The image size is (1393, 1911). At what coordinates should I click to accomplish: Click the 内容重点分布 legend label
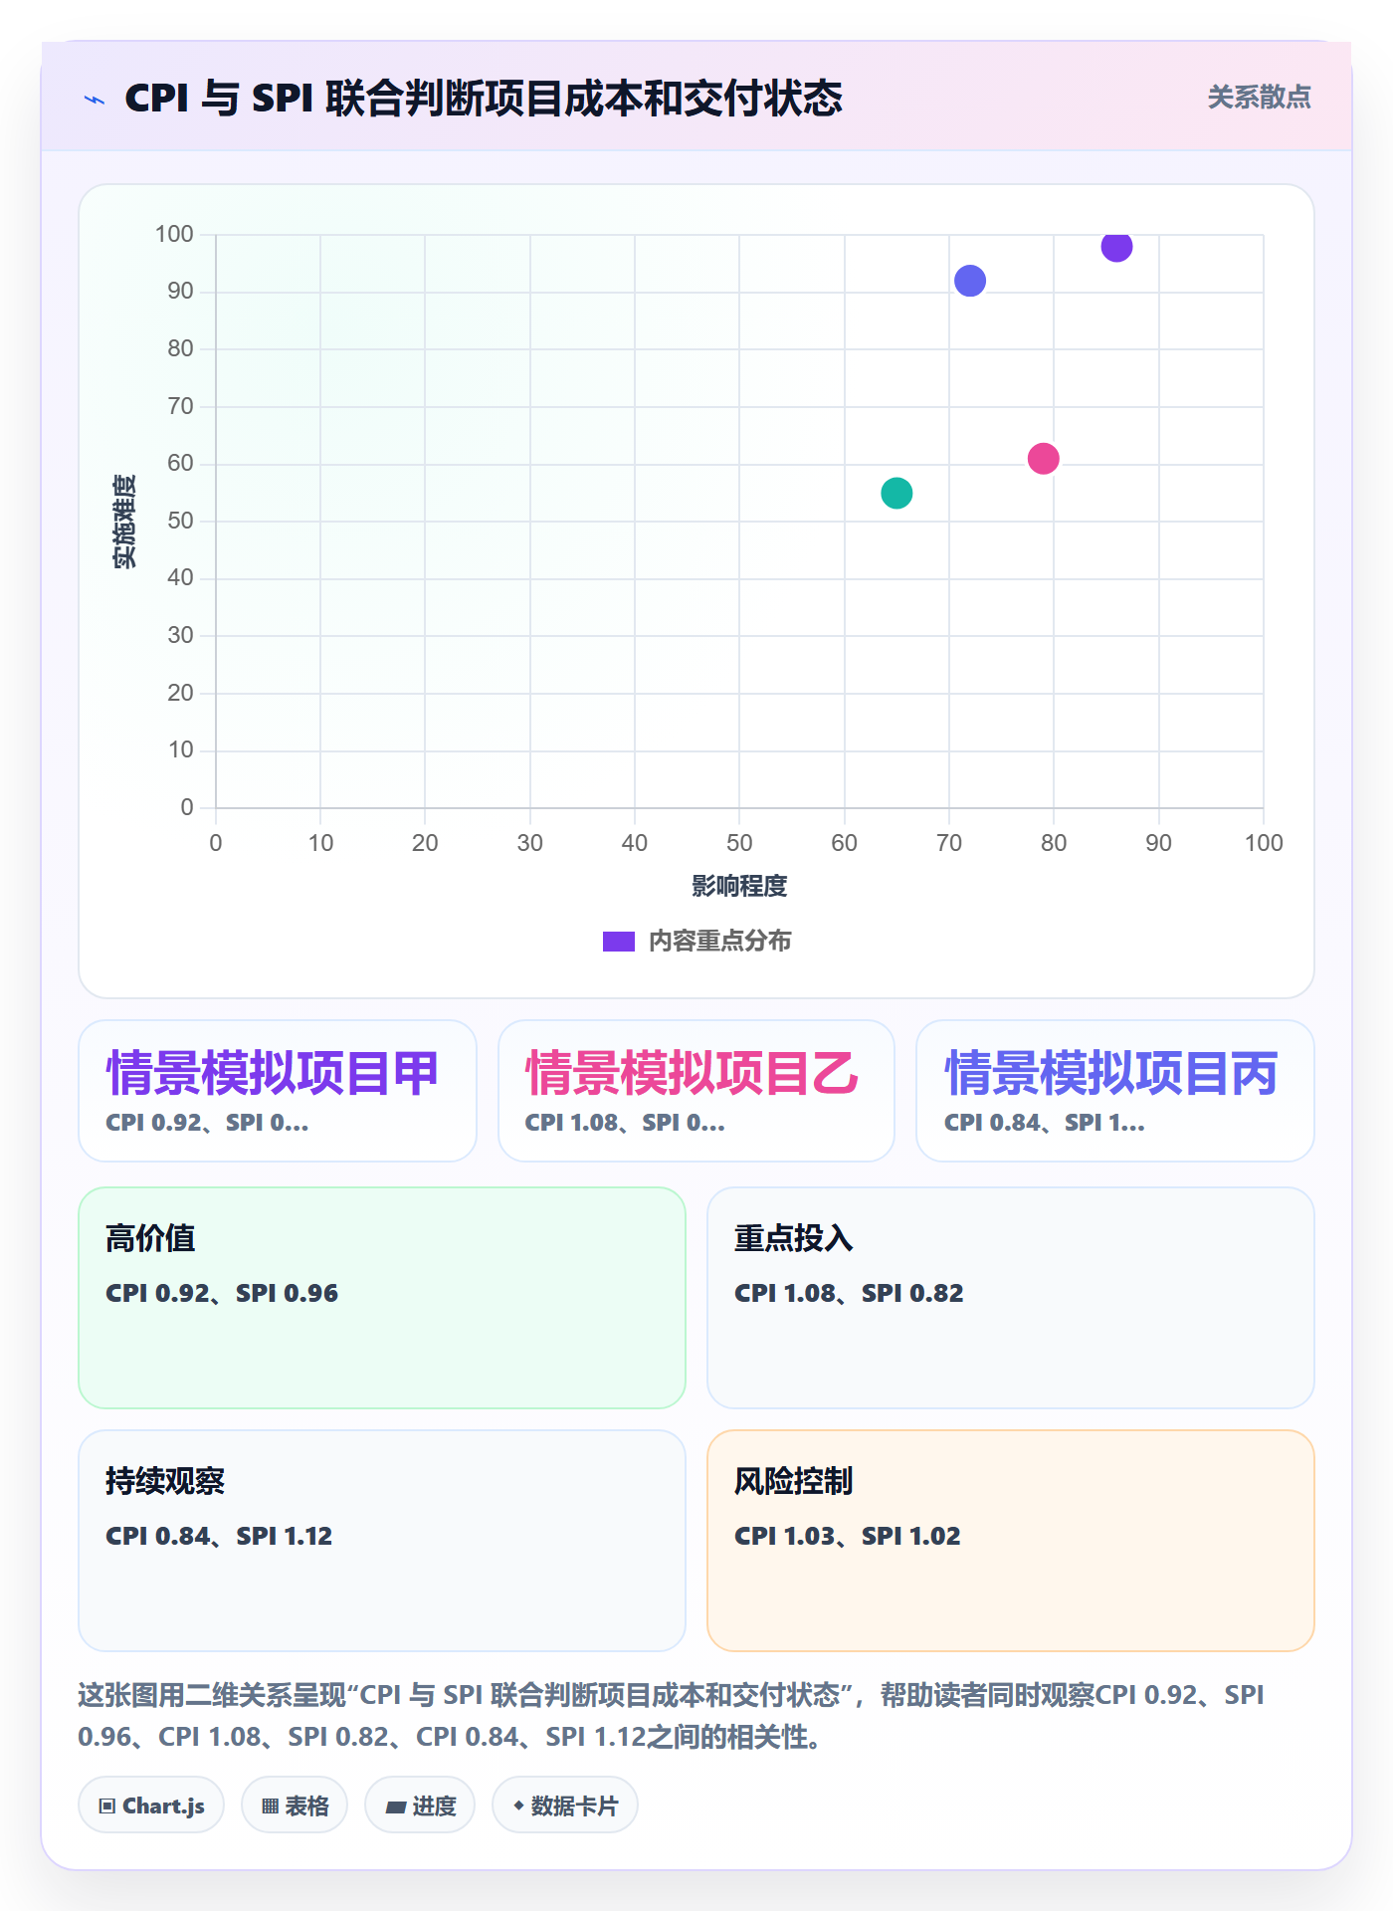(x=719, y=941)
